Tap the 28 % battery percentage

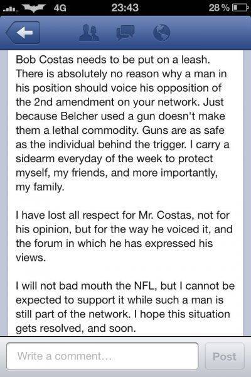(219, 8)
